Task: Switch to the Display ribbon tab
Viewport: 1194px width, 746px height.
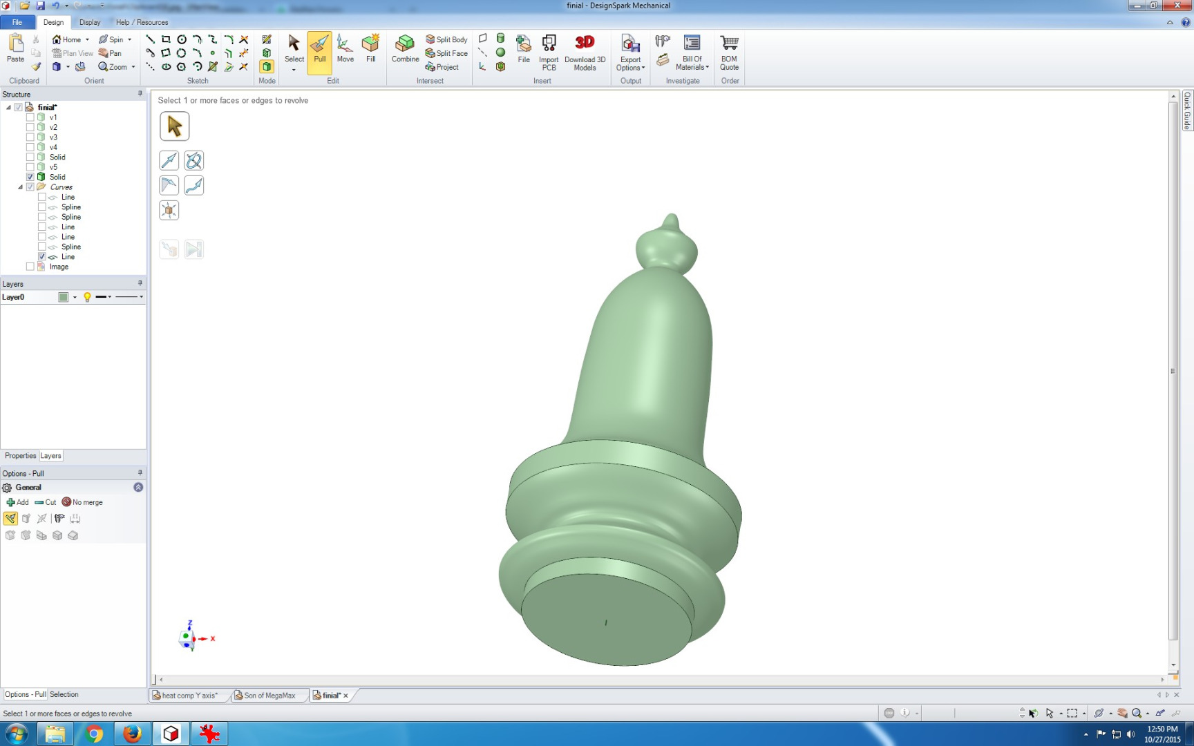Action: tap(90, 22)
